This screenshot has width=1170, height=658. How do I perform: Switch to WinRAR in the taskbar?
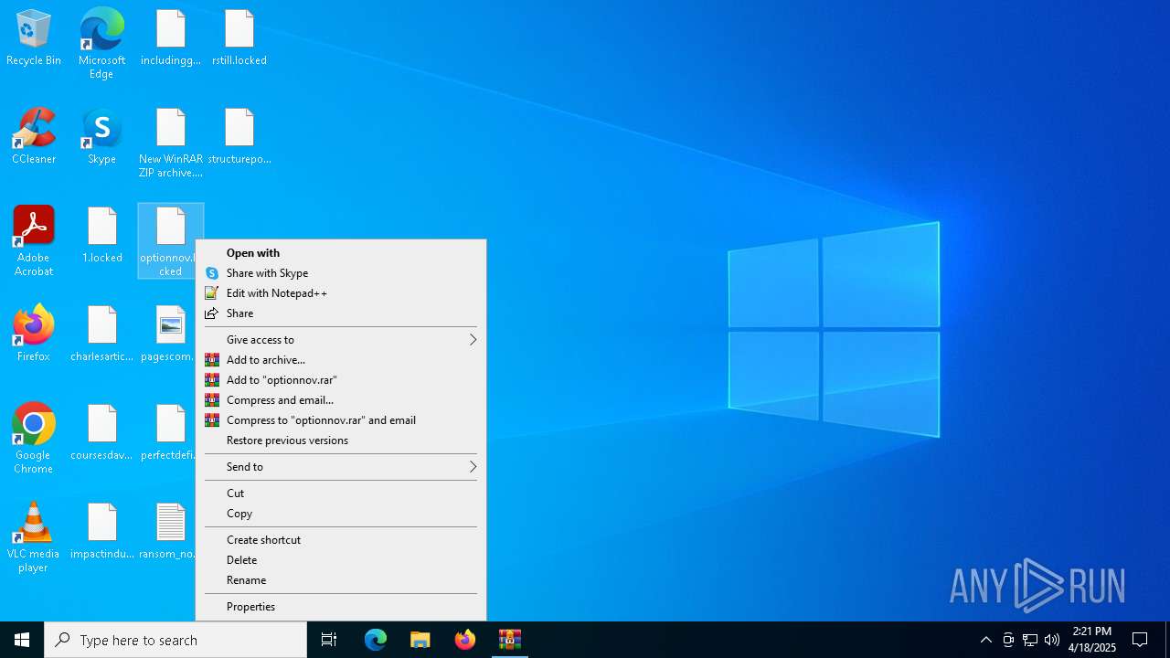tap(510, 640)
